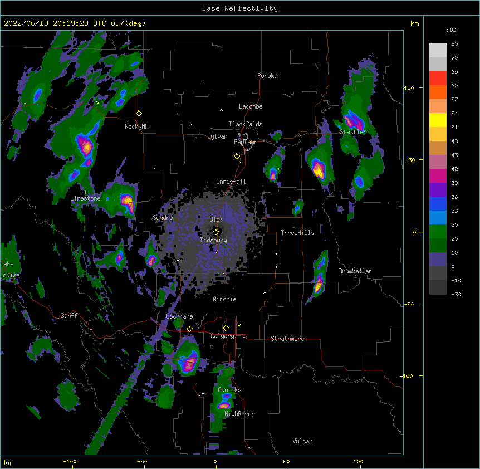Image resolution: width=480 pixels, height=469 pixels.
Task: Click the Strathmore town label
Action: pos(287,339)
